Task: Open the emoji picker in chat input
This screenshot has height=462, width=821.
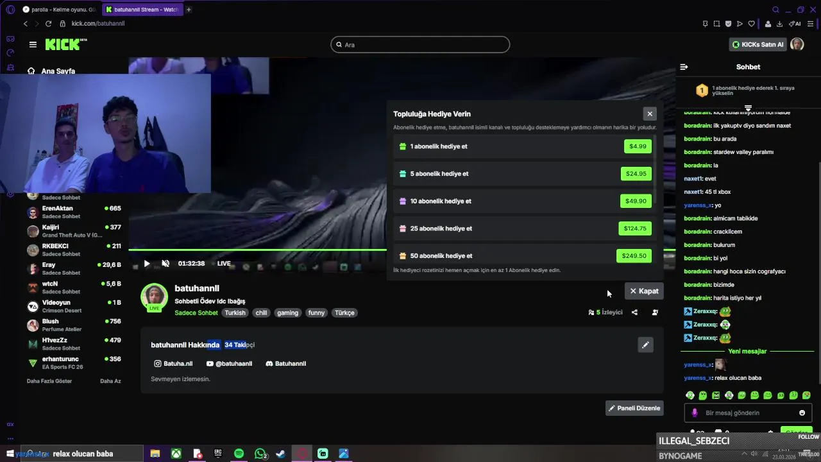Action: (802, 413)
